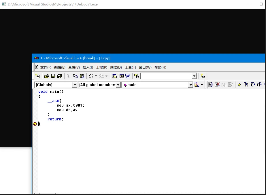The image size is (266, 195).
Task: Expand the main function dropdown in WizardBar
Action: click(x=190, y=85)
